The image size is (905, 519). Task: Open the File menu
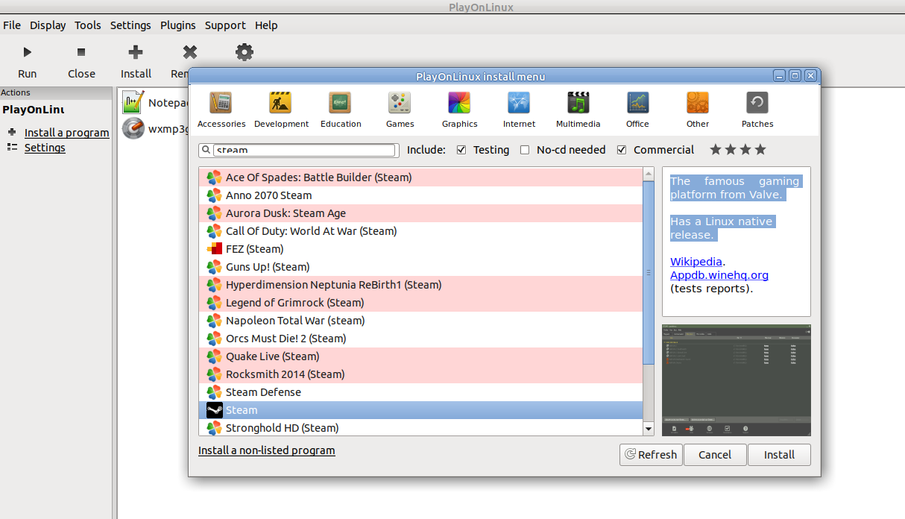pos(12,25)
